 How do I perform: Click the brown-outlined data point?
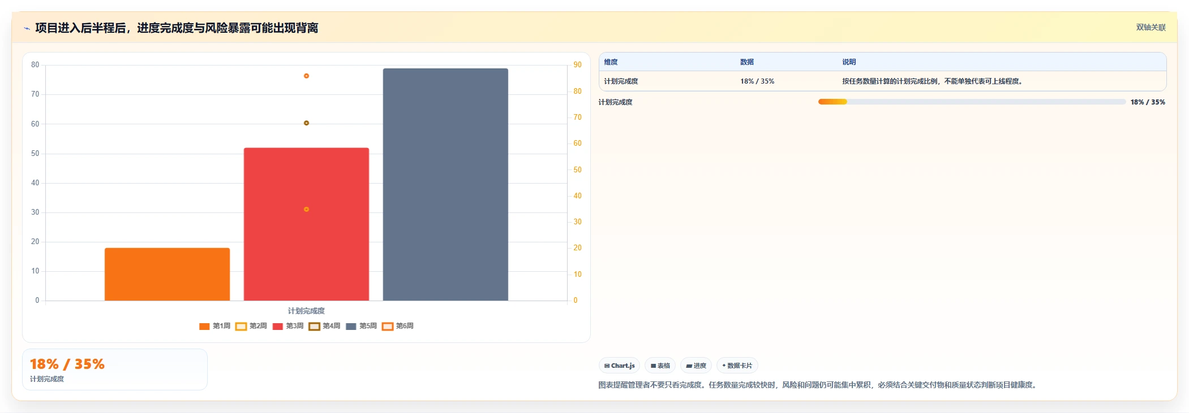pyautogui.click(x=306, y=123)
